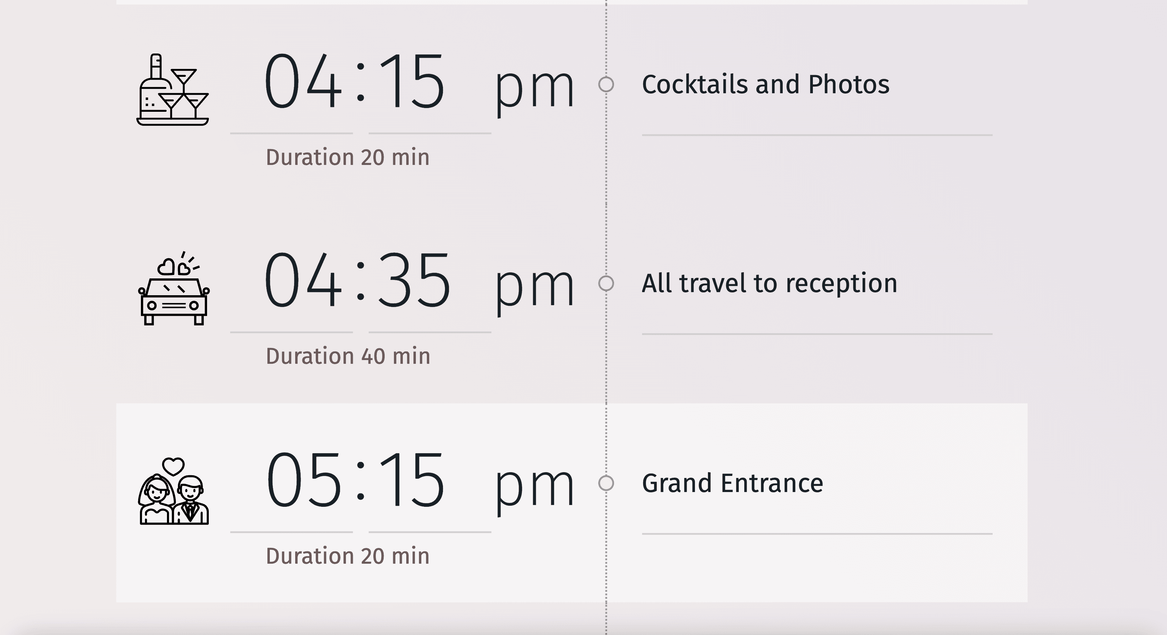Select the Cocktails and Photos timeline marker
Image resolution: width=1167 pixels, height=635 pixels.
[606, 85]
